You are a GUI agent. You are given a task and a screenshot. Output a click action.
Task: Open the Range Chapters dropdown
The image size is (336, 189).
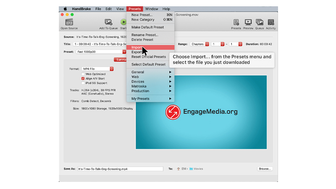199,44
